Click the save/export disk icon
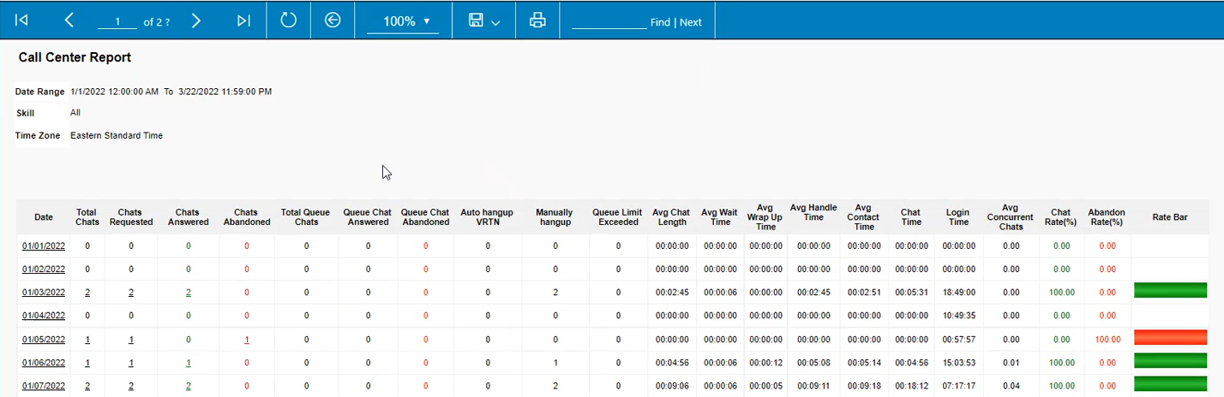Viewport: 1224px width, 397px height. pos(476,21)
